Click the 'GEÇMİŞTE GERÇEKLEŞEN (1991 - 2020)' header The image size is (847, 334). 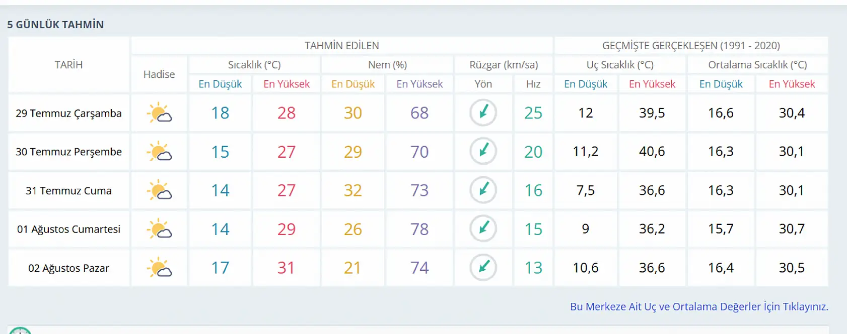(691, 46)
